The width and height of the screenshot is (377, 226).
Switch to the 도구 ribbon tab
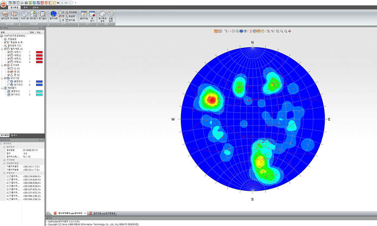coord(26,7)
